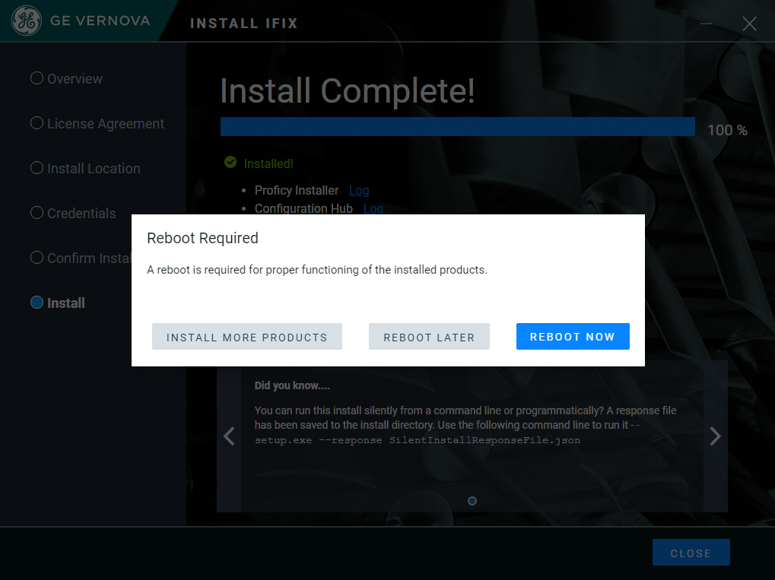
Task: Click the green Installed checkmark icon
Action: [x=230, y=162]
